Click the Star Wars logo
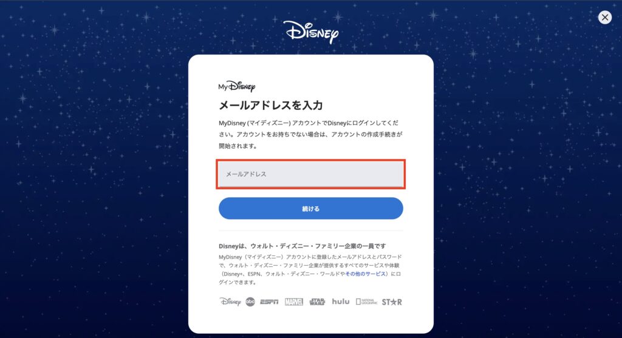Screen dimensions: 622x338 317,302
